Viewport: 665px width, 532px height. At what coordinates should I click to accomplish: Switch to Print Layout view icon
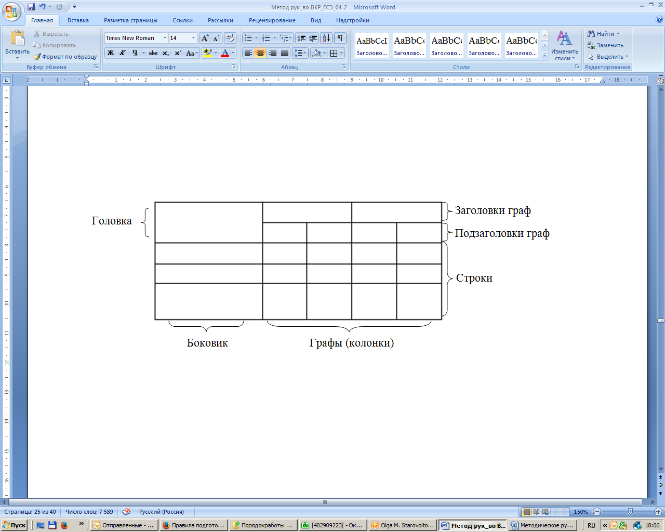[x=527, y=512]
